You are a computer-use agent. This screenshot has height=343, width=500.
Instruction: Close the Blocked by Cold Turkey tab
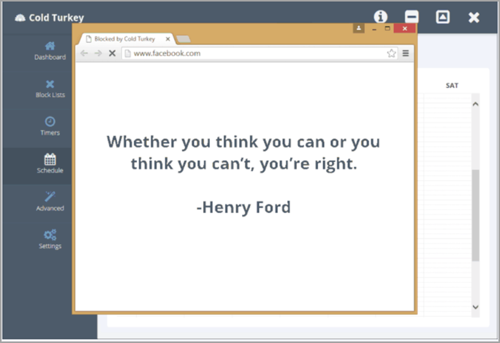pos(168,39)
